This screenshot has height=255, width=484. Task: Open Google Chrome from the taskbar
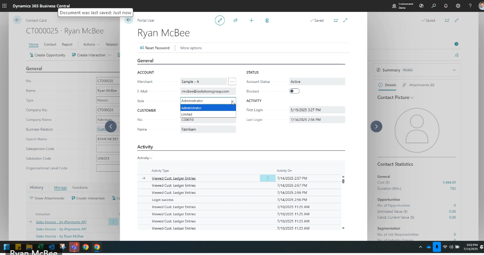[85, 247]
